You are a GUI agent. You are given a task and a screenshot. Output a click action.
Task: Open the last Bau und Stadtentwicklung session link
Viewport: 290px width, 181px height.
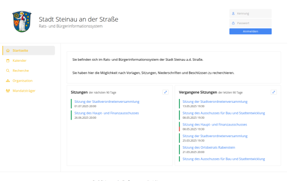click(224, 159)
